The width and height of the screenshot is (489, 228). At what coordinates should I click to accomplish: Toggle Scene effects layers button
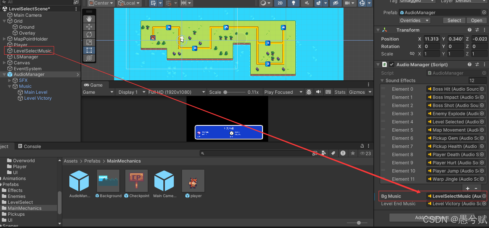coord(318,3)
